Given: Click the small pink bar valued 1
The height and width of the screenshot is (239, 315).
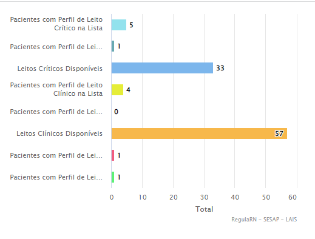Looking at the screenshot, I should click(113, 155).
